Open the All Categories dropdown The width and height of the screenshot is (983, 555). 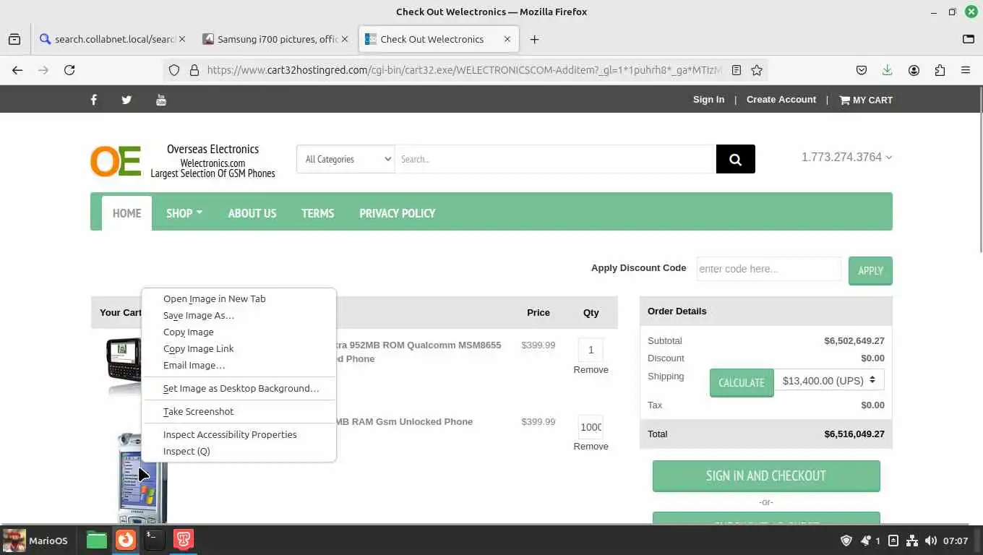tap(345, 159)
